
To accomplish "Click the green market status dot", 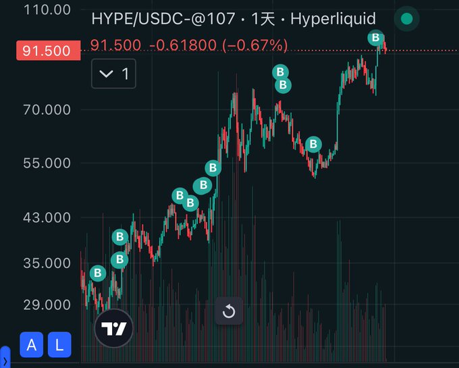I will pos(406,19).
